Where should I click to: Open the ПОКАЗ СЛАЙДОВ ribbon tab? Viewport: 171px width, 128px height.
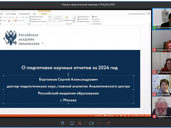[x=11, y=14]
